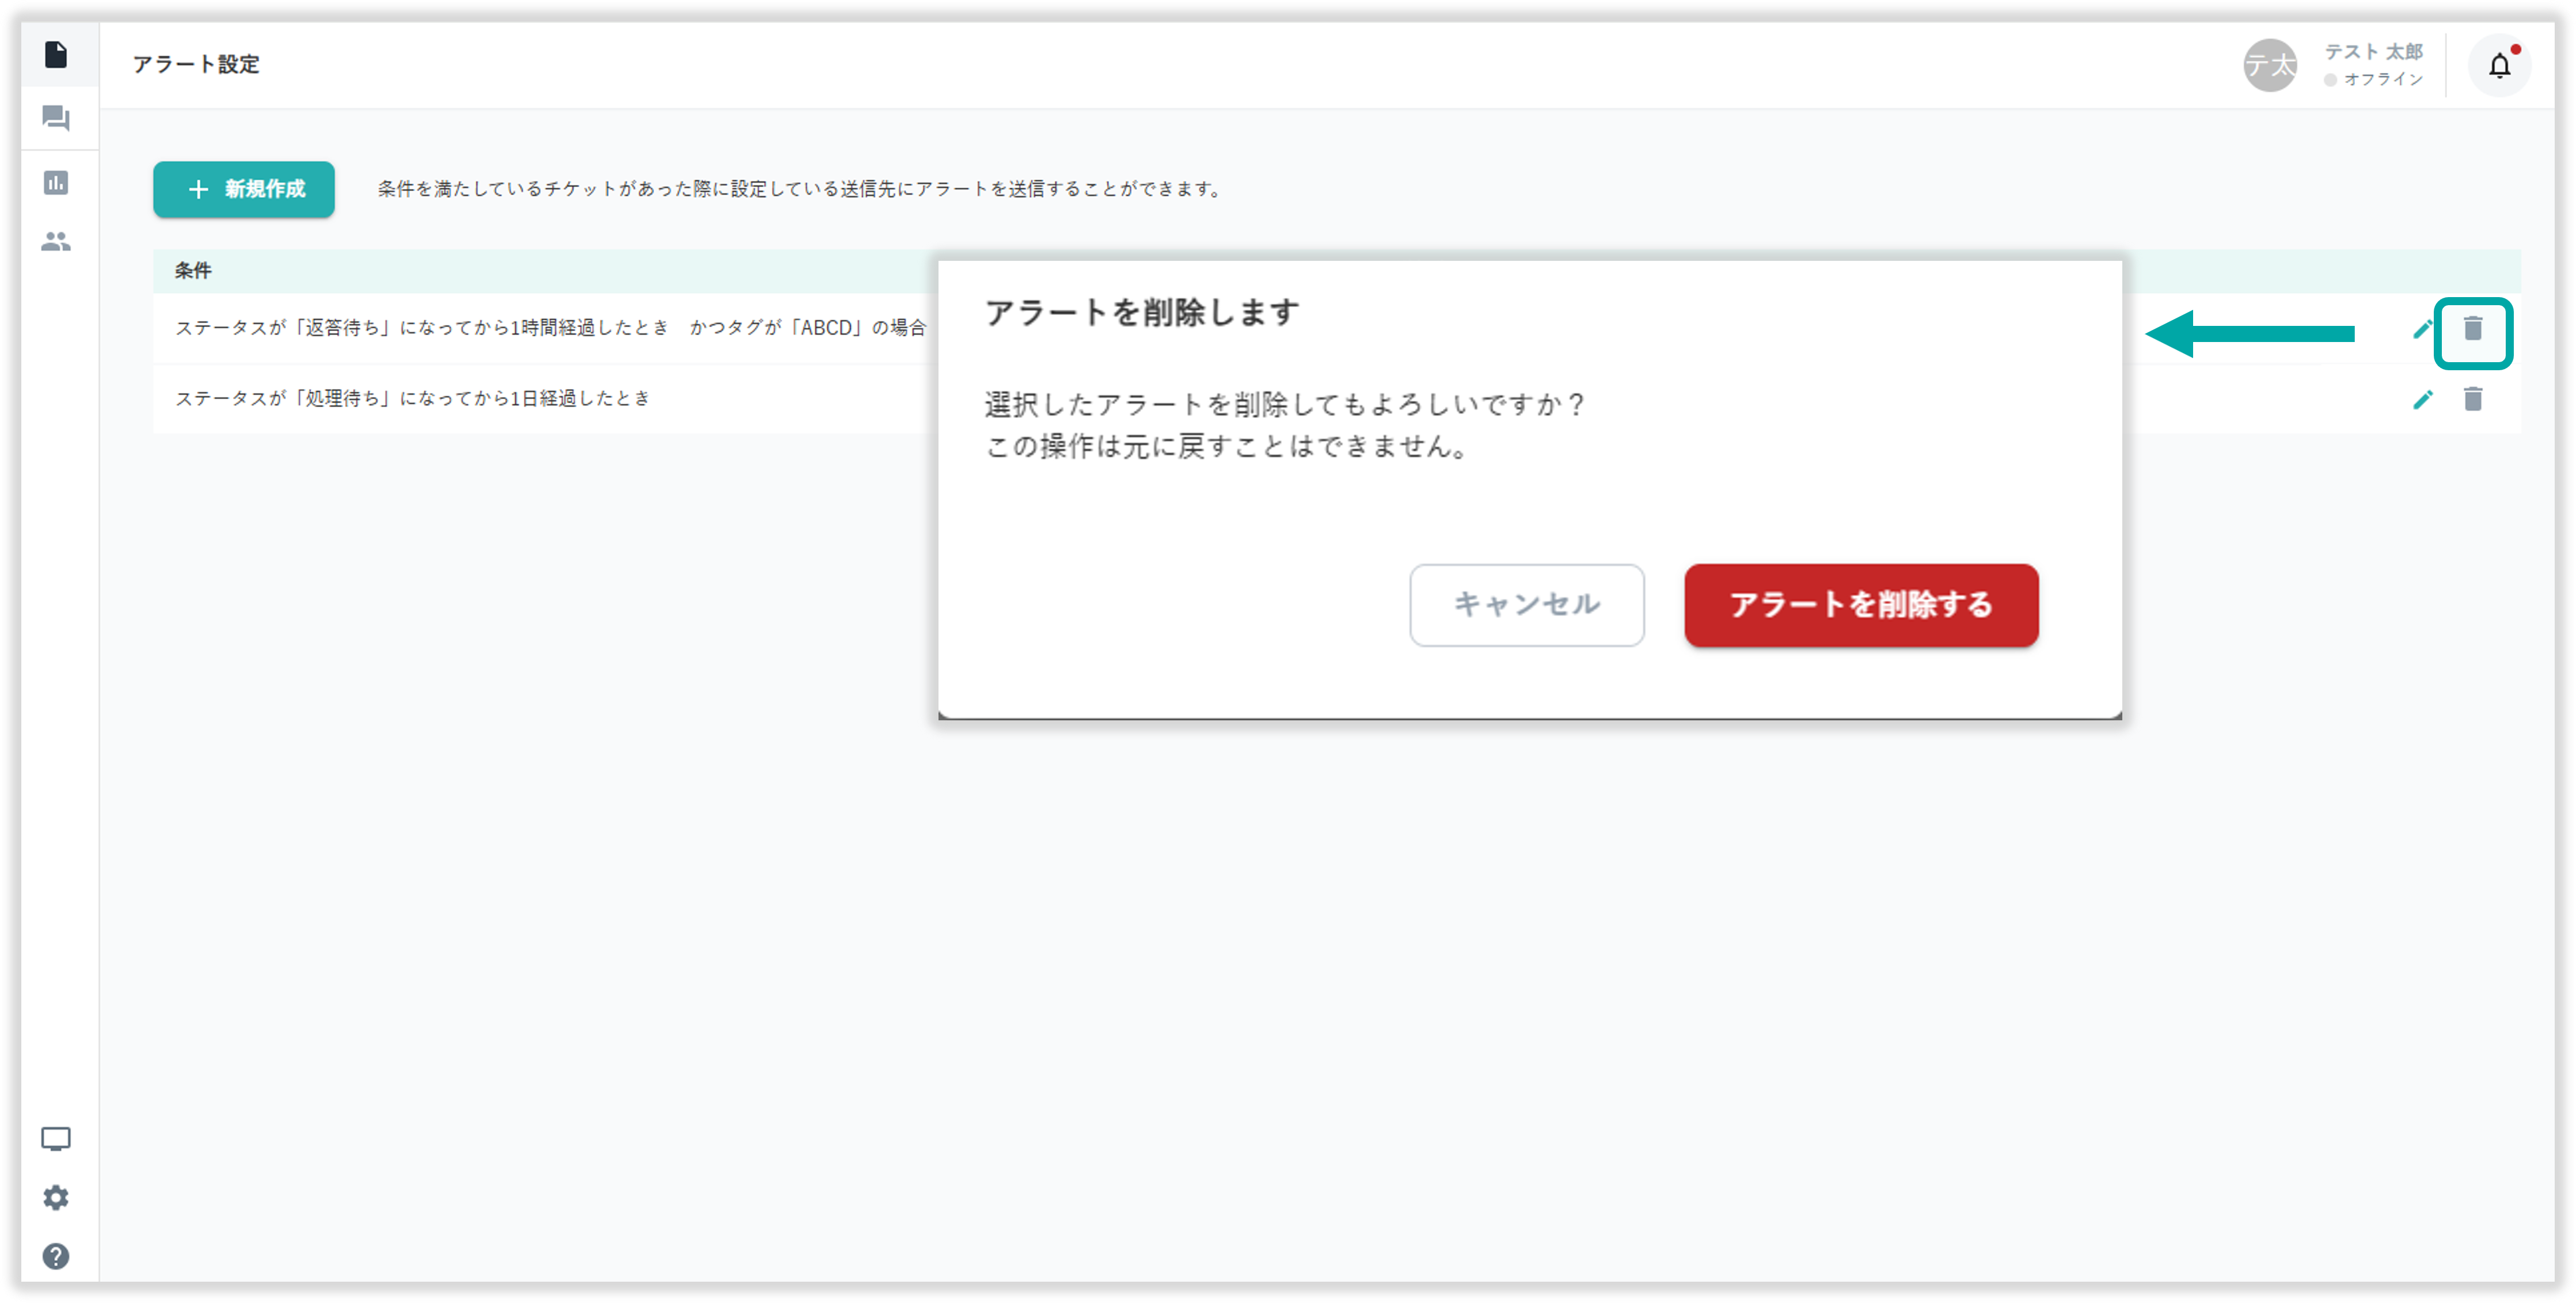The width and height of the screenshot is (2576, 1303).
Task: Click trash icon for the first alert
Action: 2473,329
